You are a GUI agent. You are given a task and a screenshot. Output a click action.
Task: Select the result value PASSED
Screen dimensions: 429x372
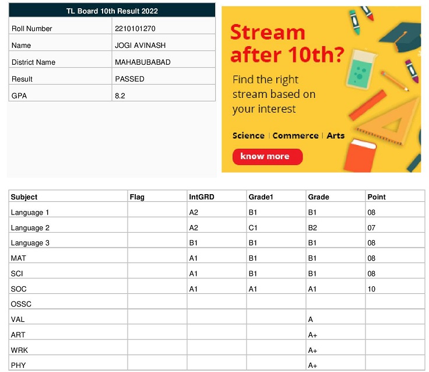coord(129,79)
